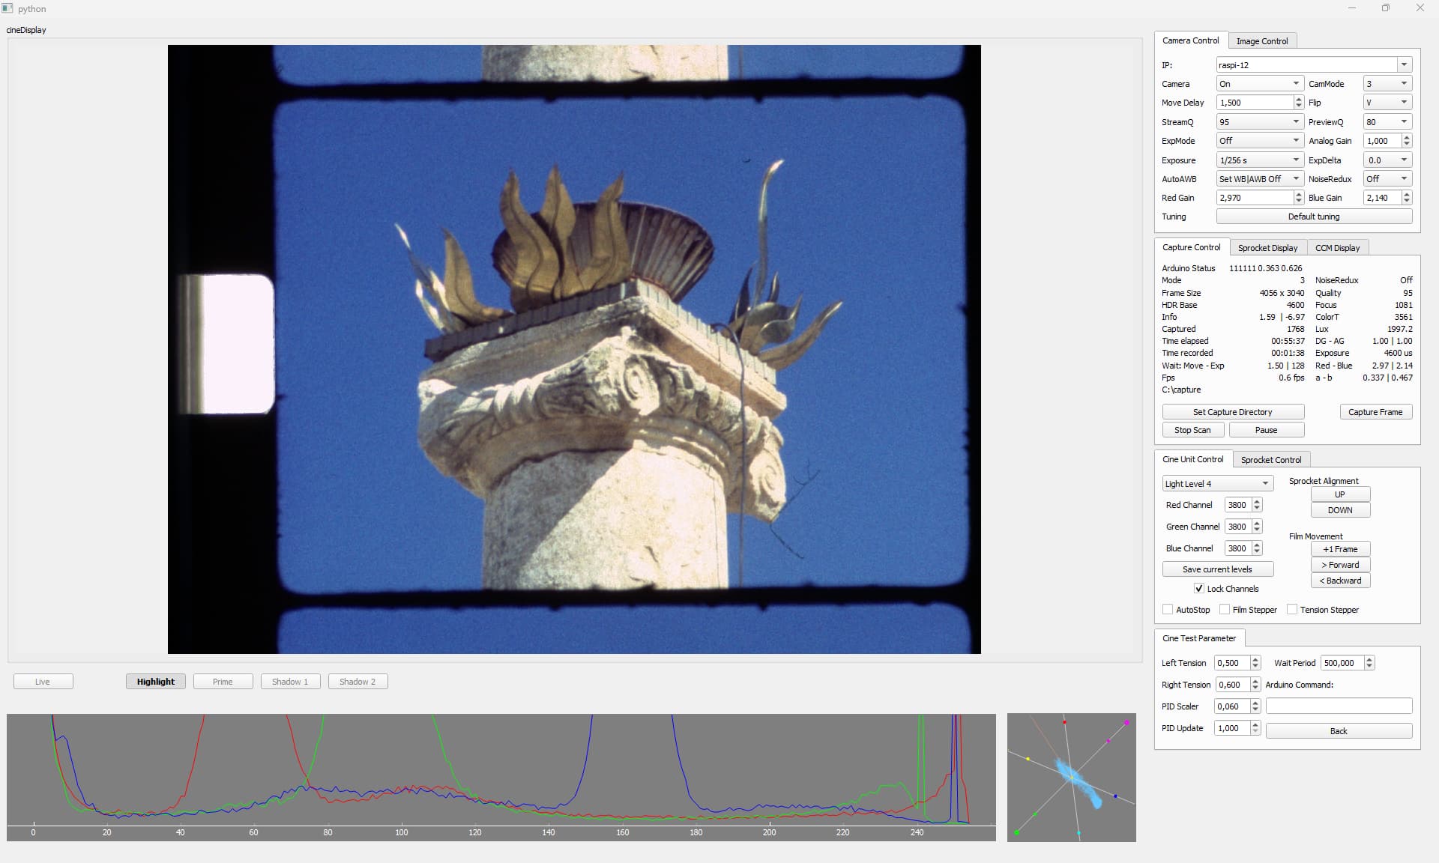Stop the scan with Stop Scan

tap(1192, 430)
